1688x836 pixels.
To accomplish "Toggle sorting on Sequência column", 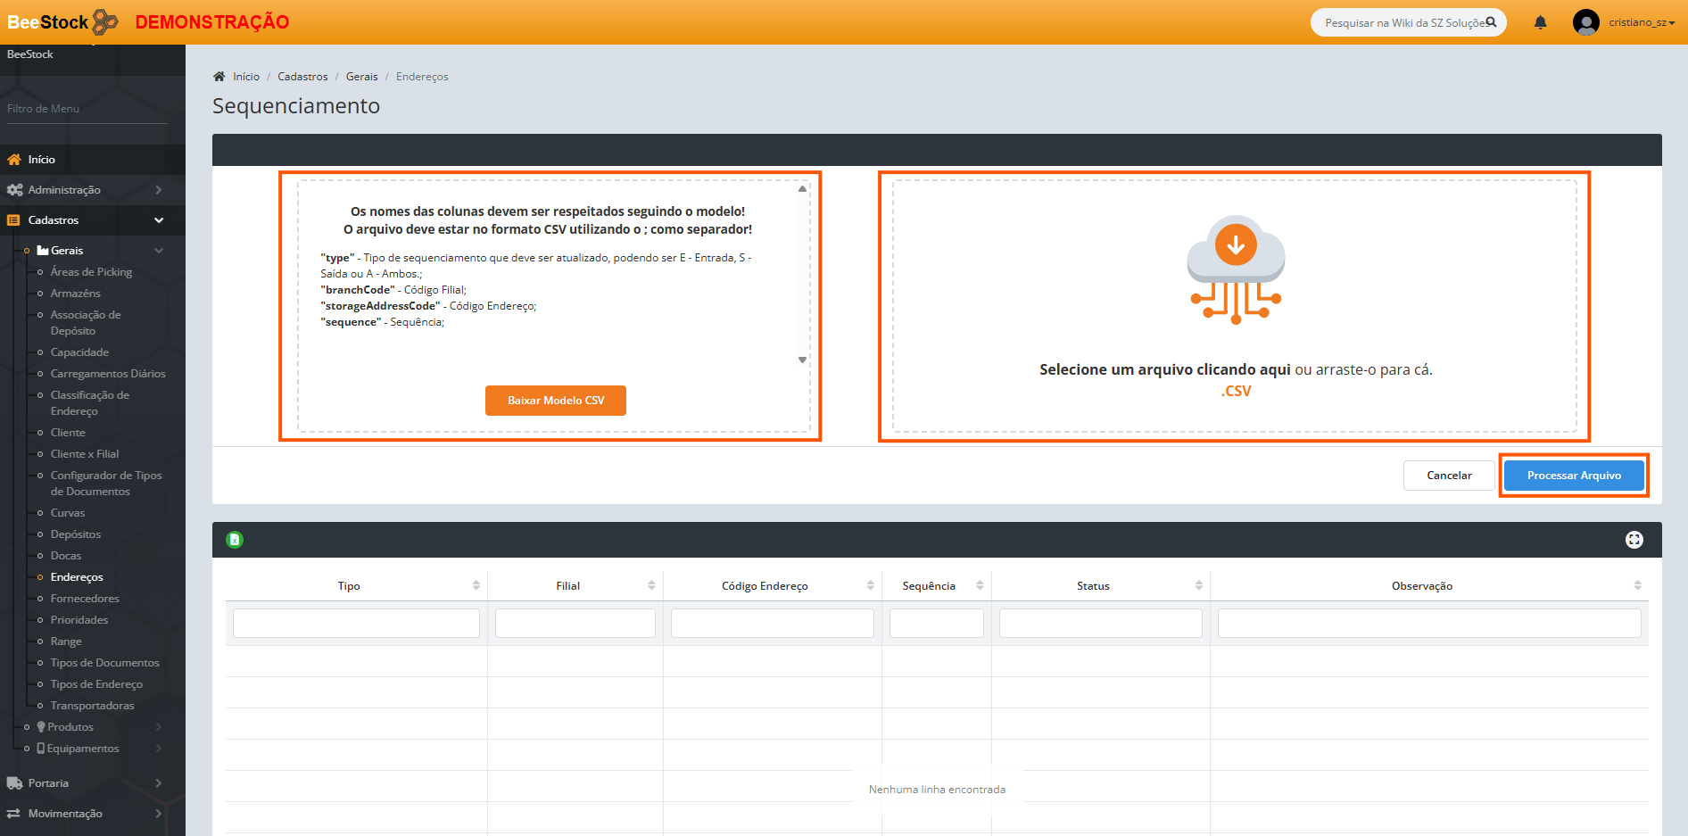I will (929, 586).
